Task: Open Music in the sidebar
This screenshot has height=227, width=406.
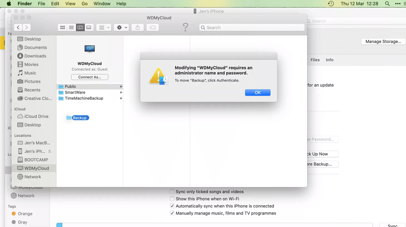Action: pos(27,73)
